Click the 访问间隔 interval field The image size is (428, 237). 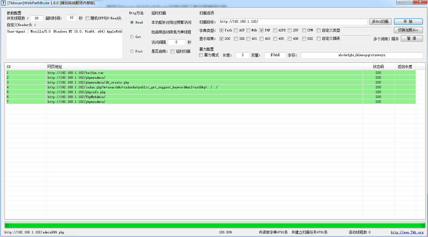point(177,42)
